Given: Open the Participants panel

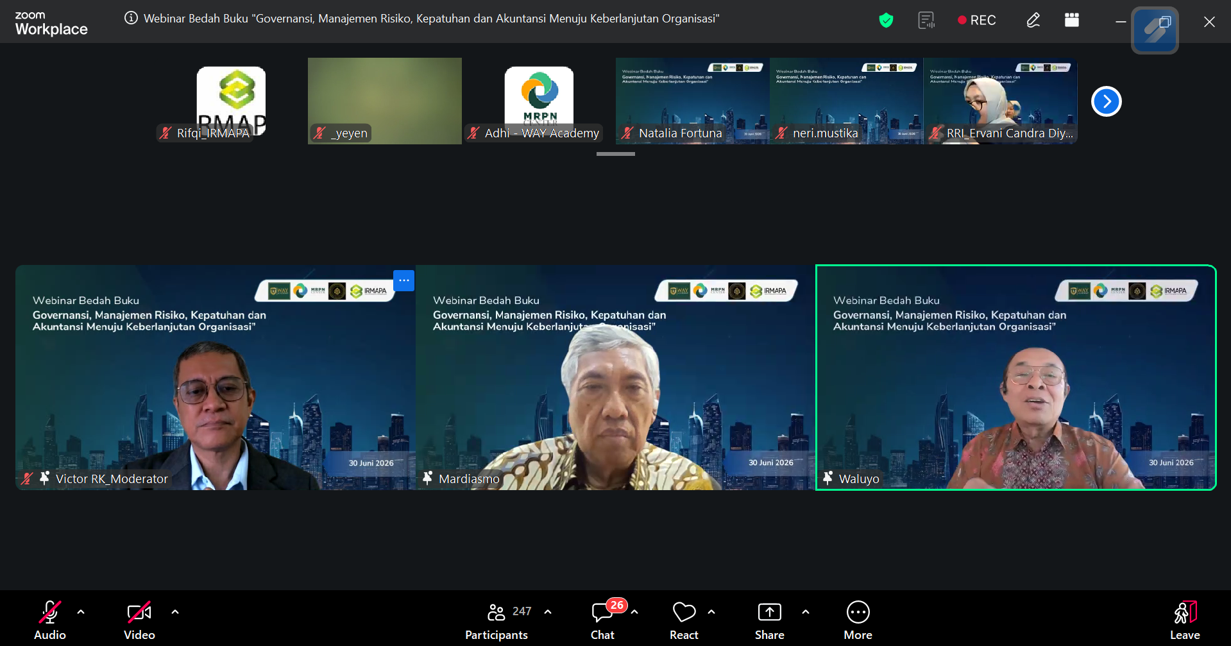Looking at the screenshot, I should click(497, 620).
